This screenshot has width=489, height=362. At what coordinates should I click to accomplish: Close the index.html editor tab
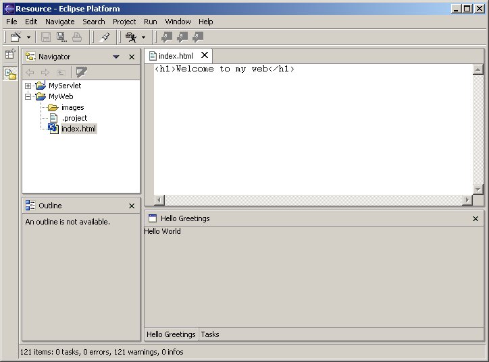204,56
